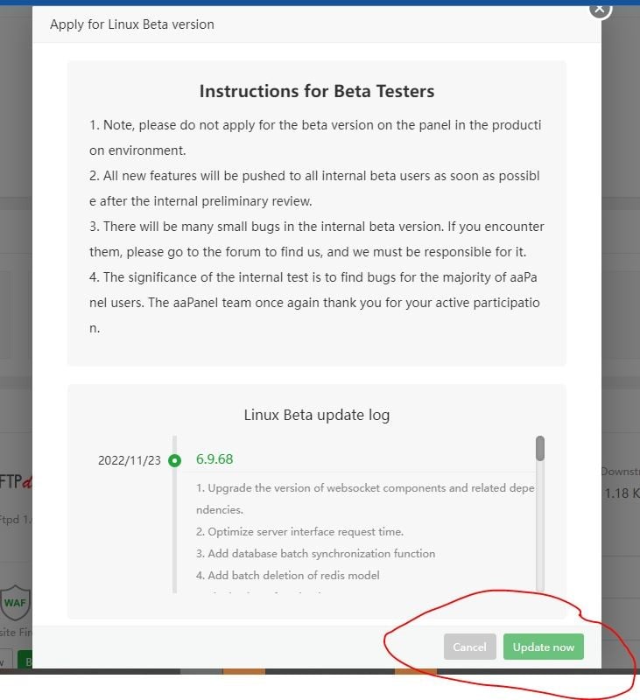Click the 1.18 K downstream value
640x700 pixels.
(622, 493)
